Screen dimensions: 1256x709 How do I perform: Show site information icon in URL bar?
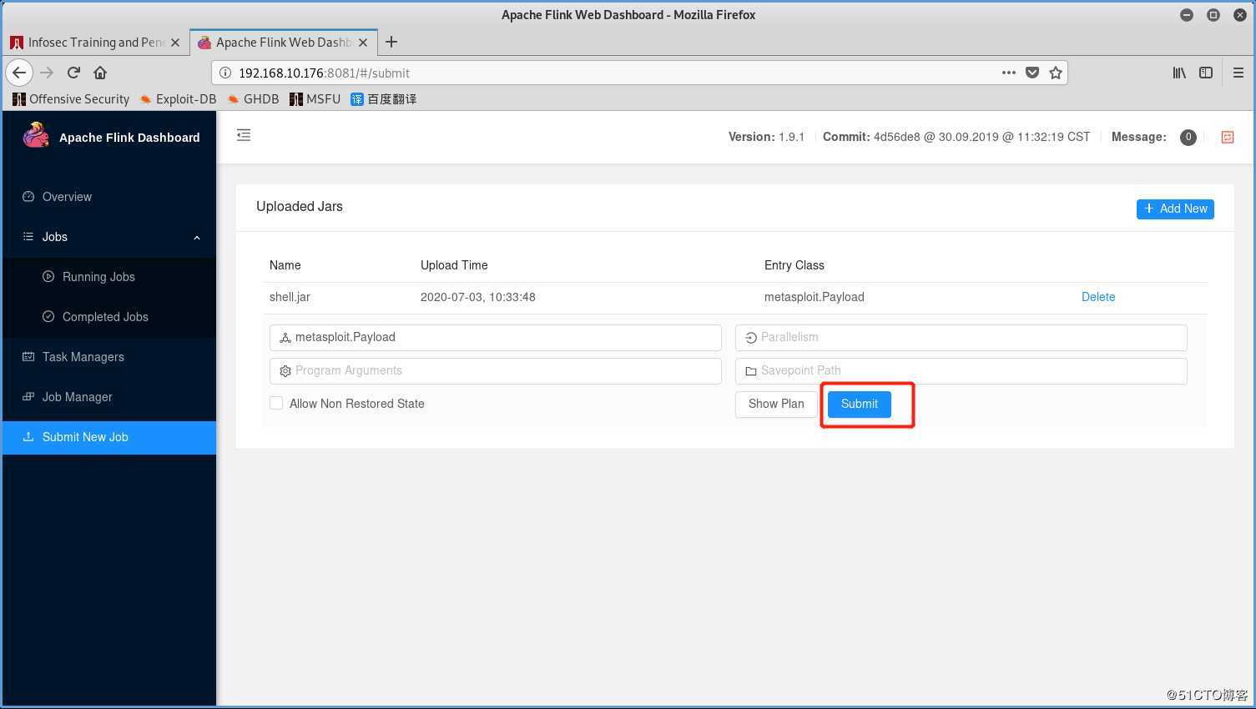225,73
